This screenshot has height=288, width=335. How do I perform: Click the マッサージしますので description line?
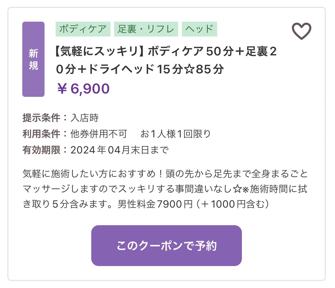pyautogui.click(x=165, y=189)
